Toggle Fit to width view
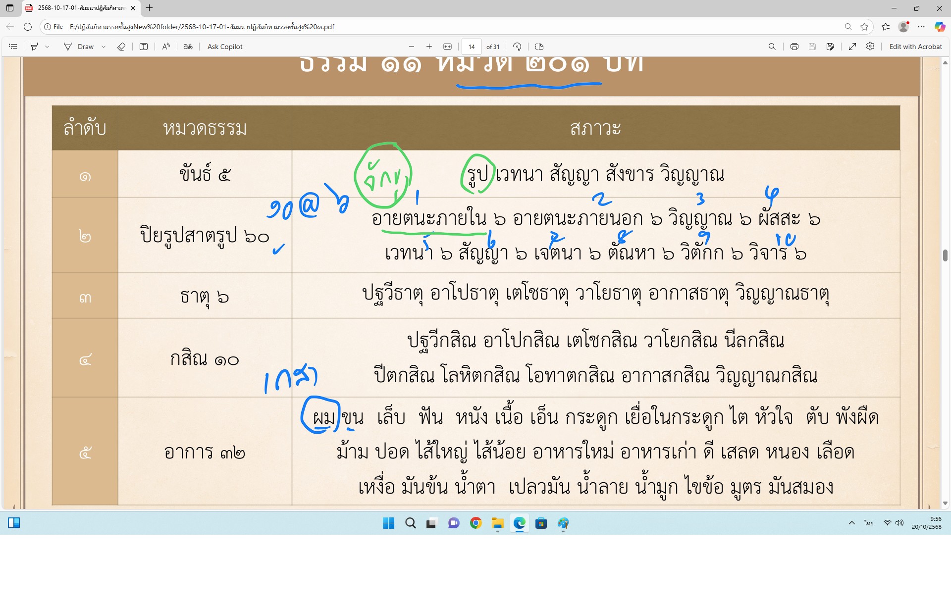Screen dimensions: 951x606 point(447,47)
